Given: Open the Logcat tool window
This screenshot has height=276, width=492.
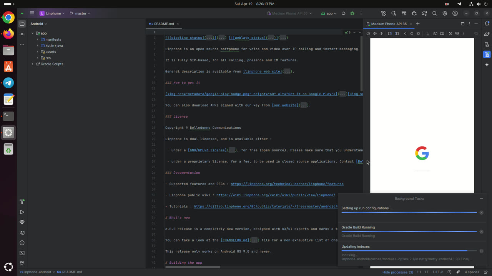Looking at the screenshot, I should point(22,233).
